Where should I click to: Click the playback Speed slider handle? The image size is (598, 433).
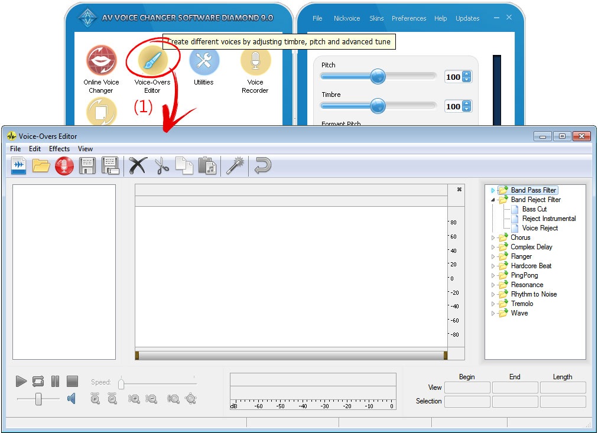coord(121,383)
